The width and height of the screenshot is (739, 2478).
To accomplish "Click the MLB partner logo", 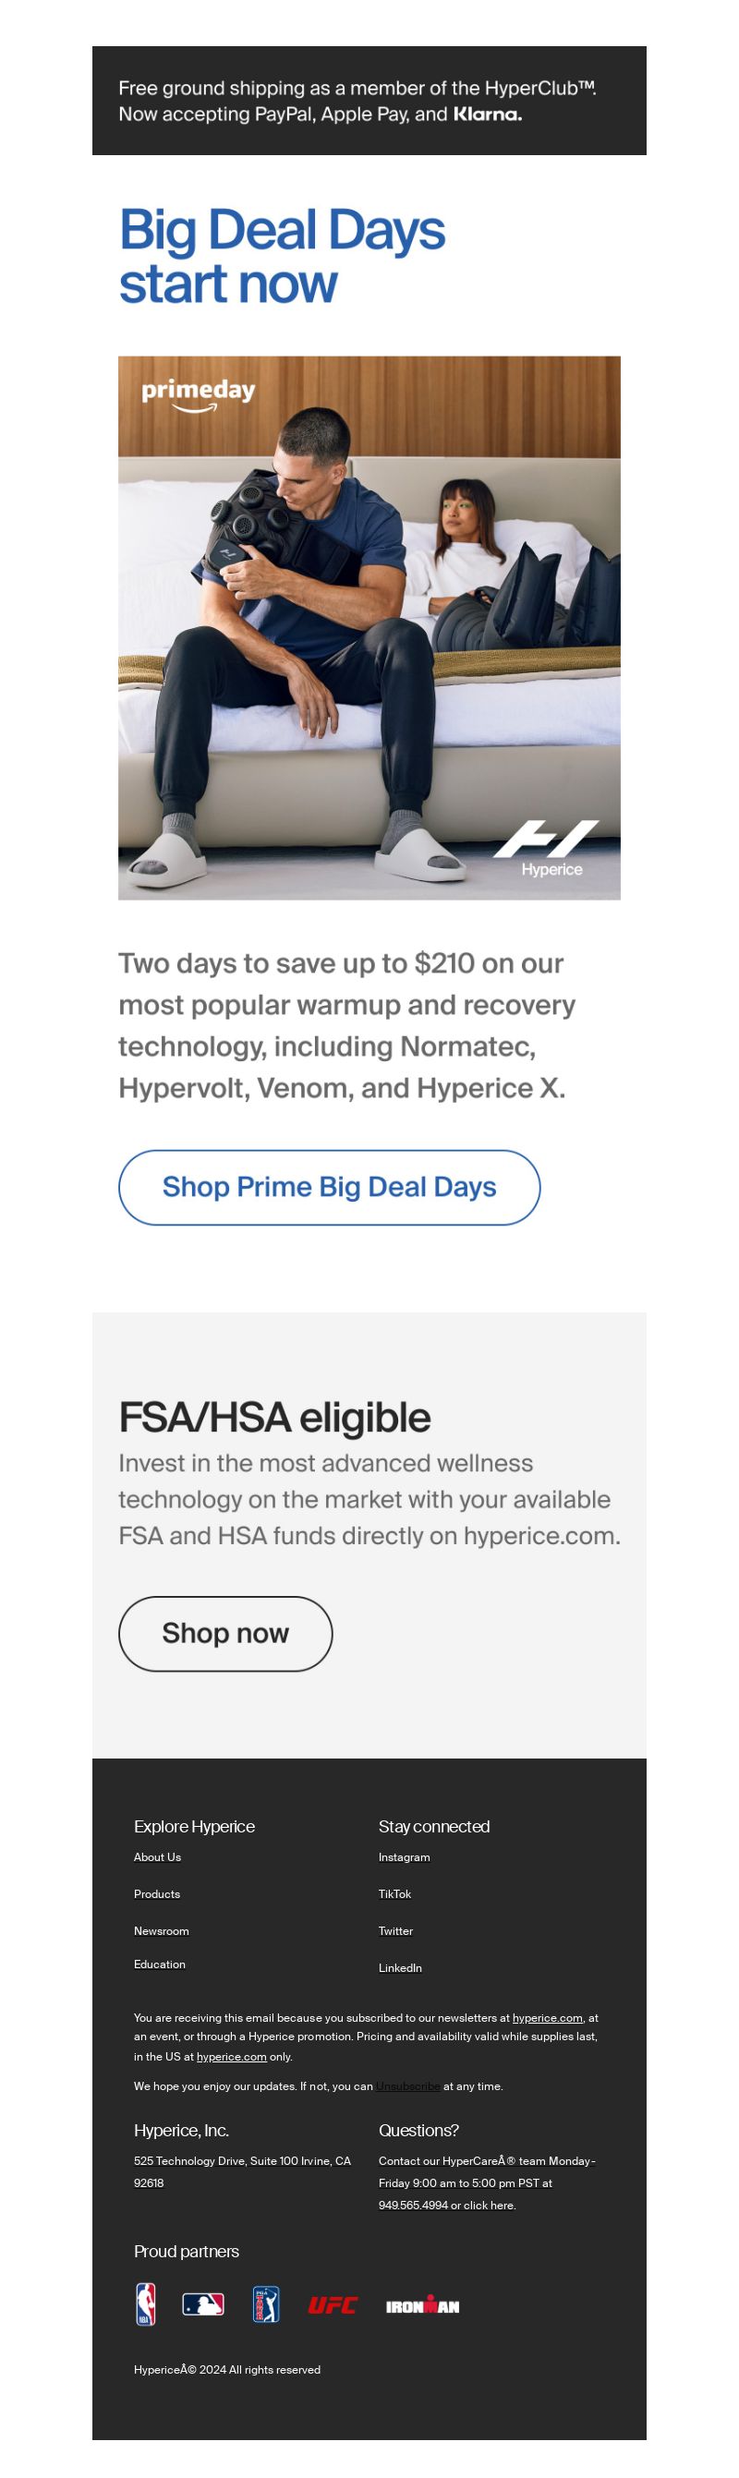I will [203, 2303].
